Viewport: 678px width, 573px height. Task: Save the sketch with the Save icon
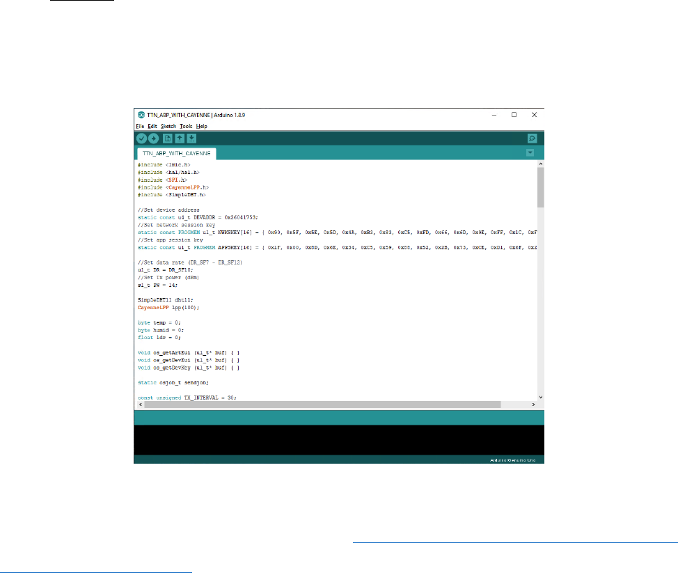191,139
